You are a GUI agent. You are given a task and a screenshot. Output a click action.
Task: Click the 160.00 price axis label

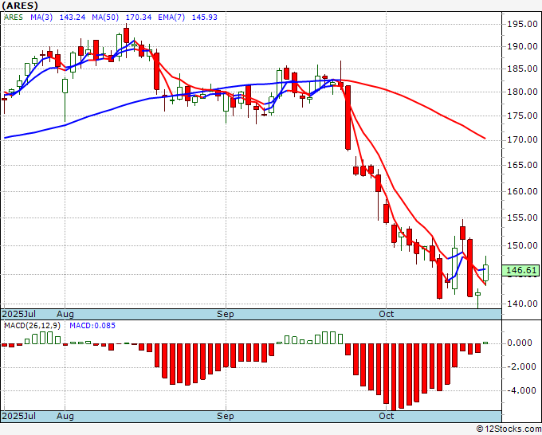coord(522,191)
